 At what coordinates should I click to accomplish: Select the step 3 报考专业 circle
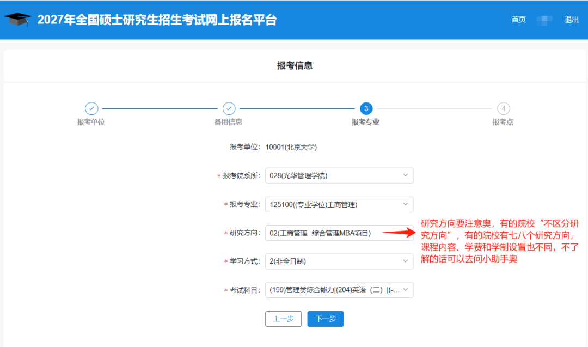tap(366, 108)
